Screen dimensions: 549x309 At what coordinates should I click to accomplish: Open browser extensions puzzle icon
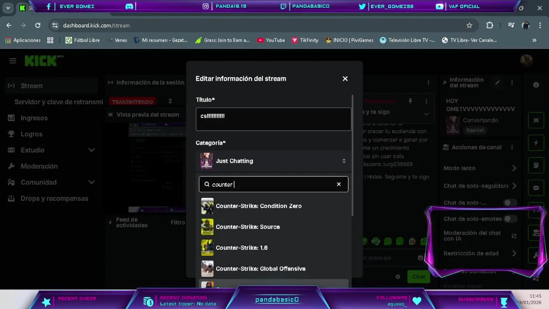[490, 25]
